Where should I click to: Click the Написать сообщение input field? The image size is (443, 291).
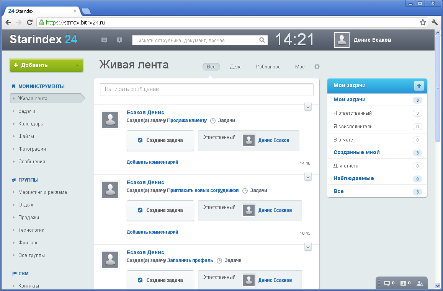tap(206, 89)
